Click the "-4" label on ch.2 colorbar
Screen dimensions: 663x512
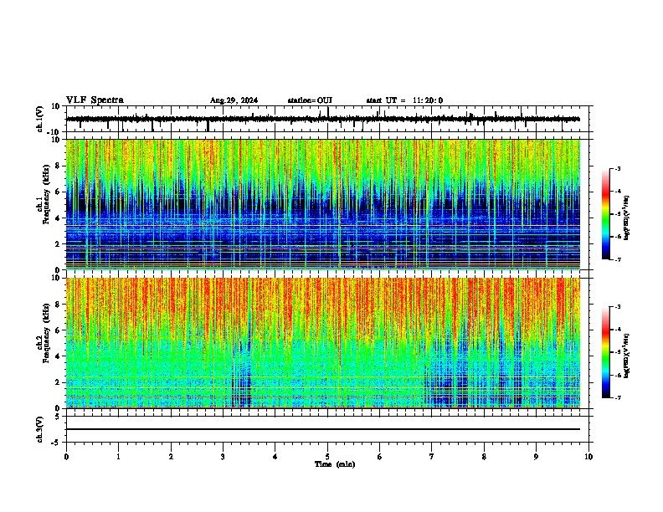coord(618,330)
